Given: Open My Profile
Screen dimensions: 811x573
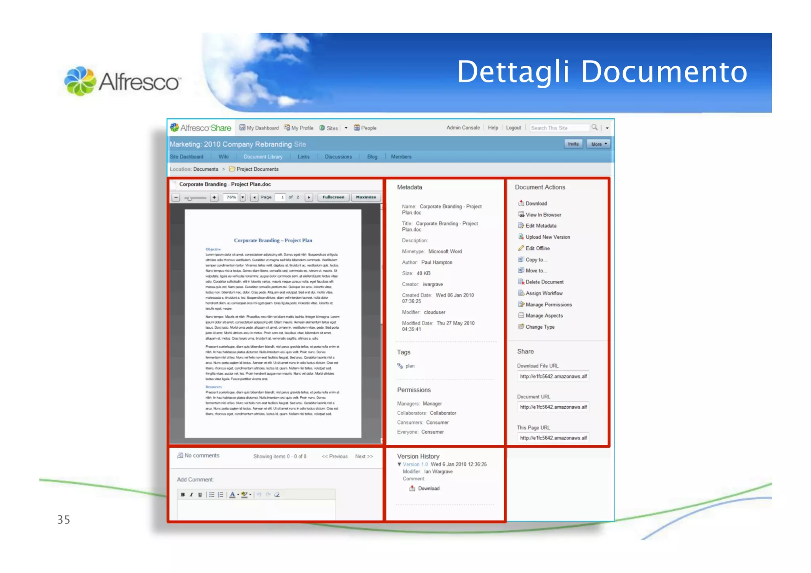Looking at the screenshot, I should tap(299, 128).
